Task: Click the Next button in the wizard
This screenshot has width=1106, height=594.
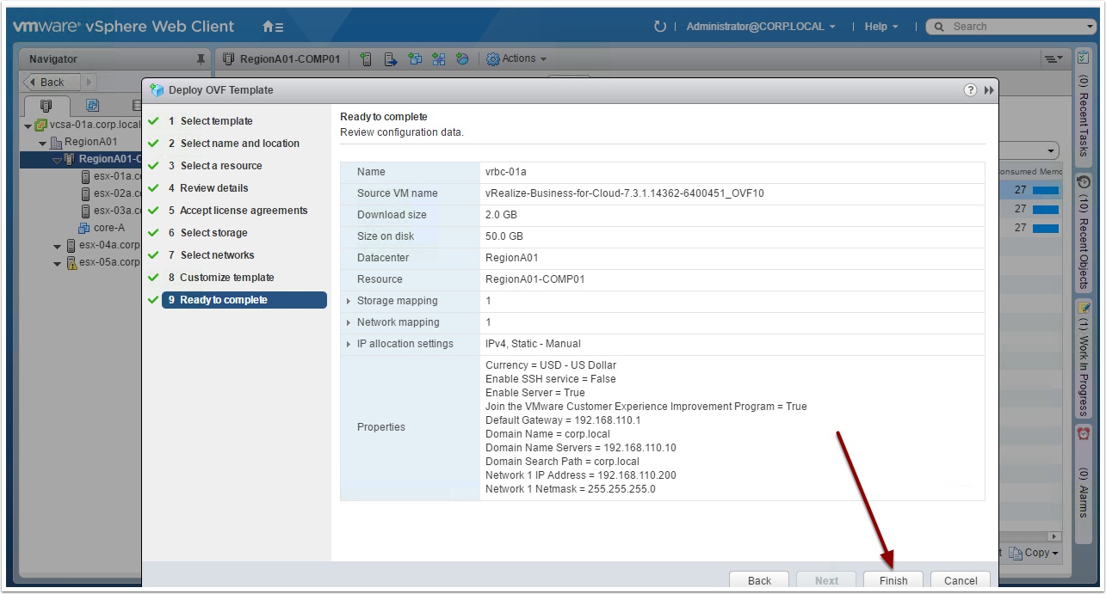Action: (826, 580)
